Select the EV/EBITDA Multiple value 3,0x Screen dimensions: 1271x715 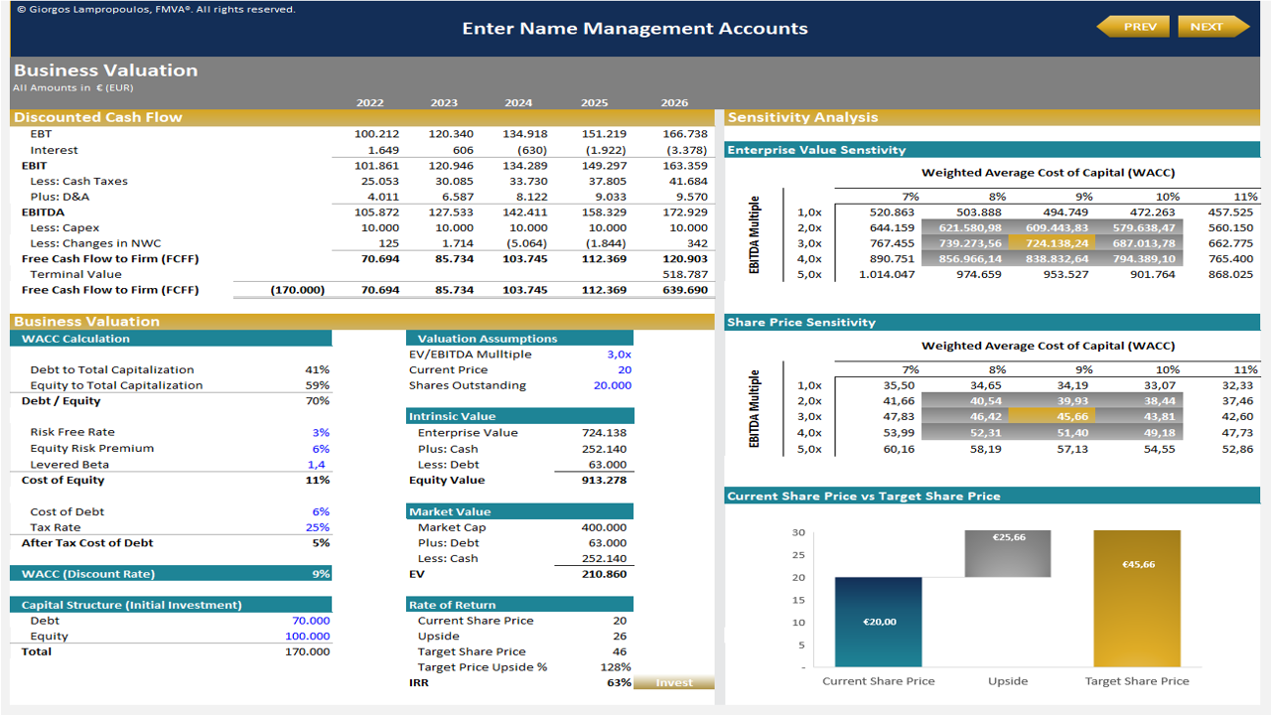[x=619, y=355]
